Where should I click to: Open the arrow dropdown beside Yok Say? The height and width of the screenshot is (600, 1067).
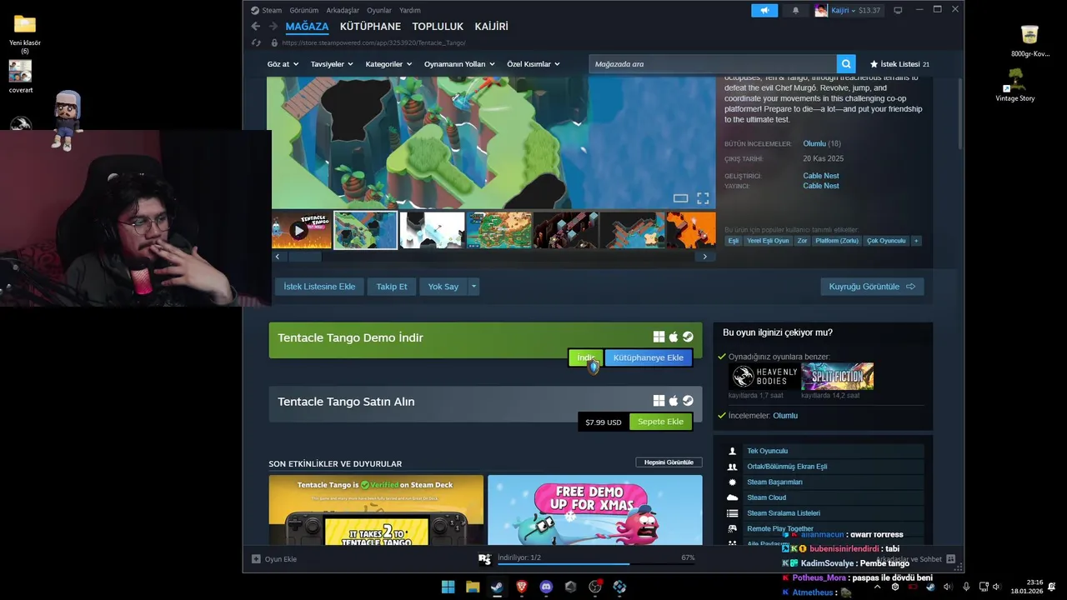point(473,287)
